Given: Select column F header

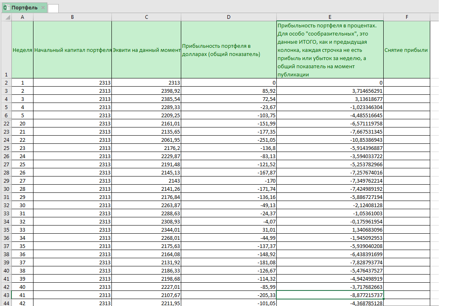Looking at the screenshot, I should point(407,17).
